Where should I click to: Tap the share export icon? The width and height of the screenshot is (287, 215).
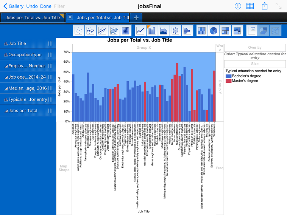pos(265,6)
